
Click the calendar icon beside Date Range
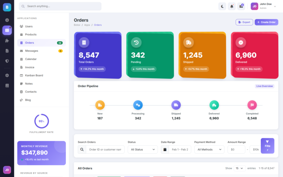click(165, 149)
